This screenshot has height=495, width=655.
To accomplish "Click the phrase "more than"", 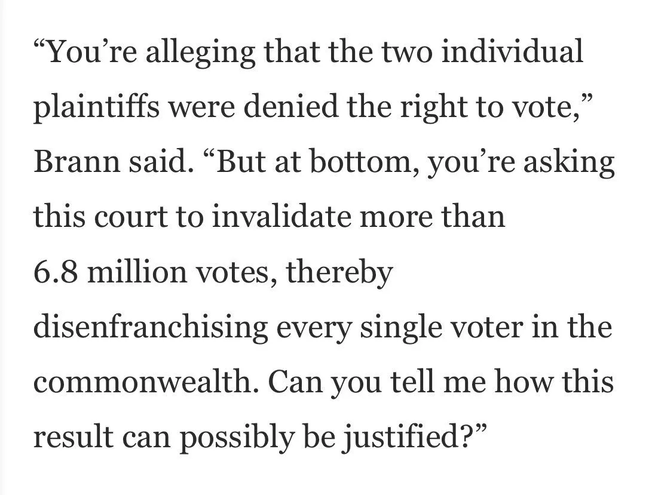I will click(x=432, y=217).
